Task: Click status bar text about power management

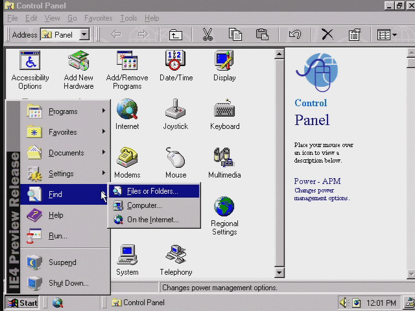Action: click(x=220, y=288)
